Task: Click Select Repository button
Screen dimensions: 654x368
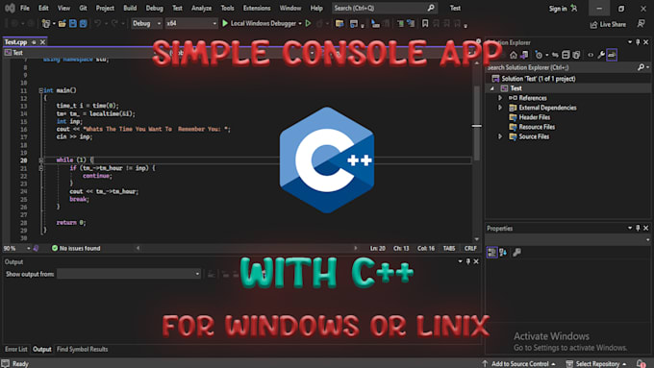Action: pos(597,364)
